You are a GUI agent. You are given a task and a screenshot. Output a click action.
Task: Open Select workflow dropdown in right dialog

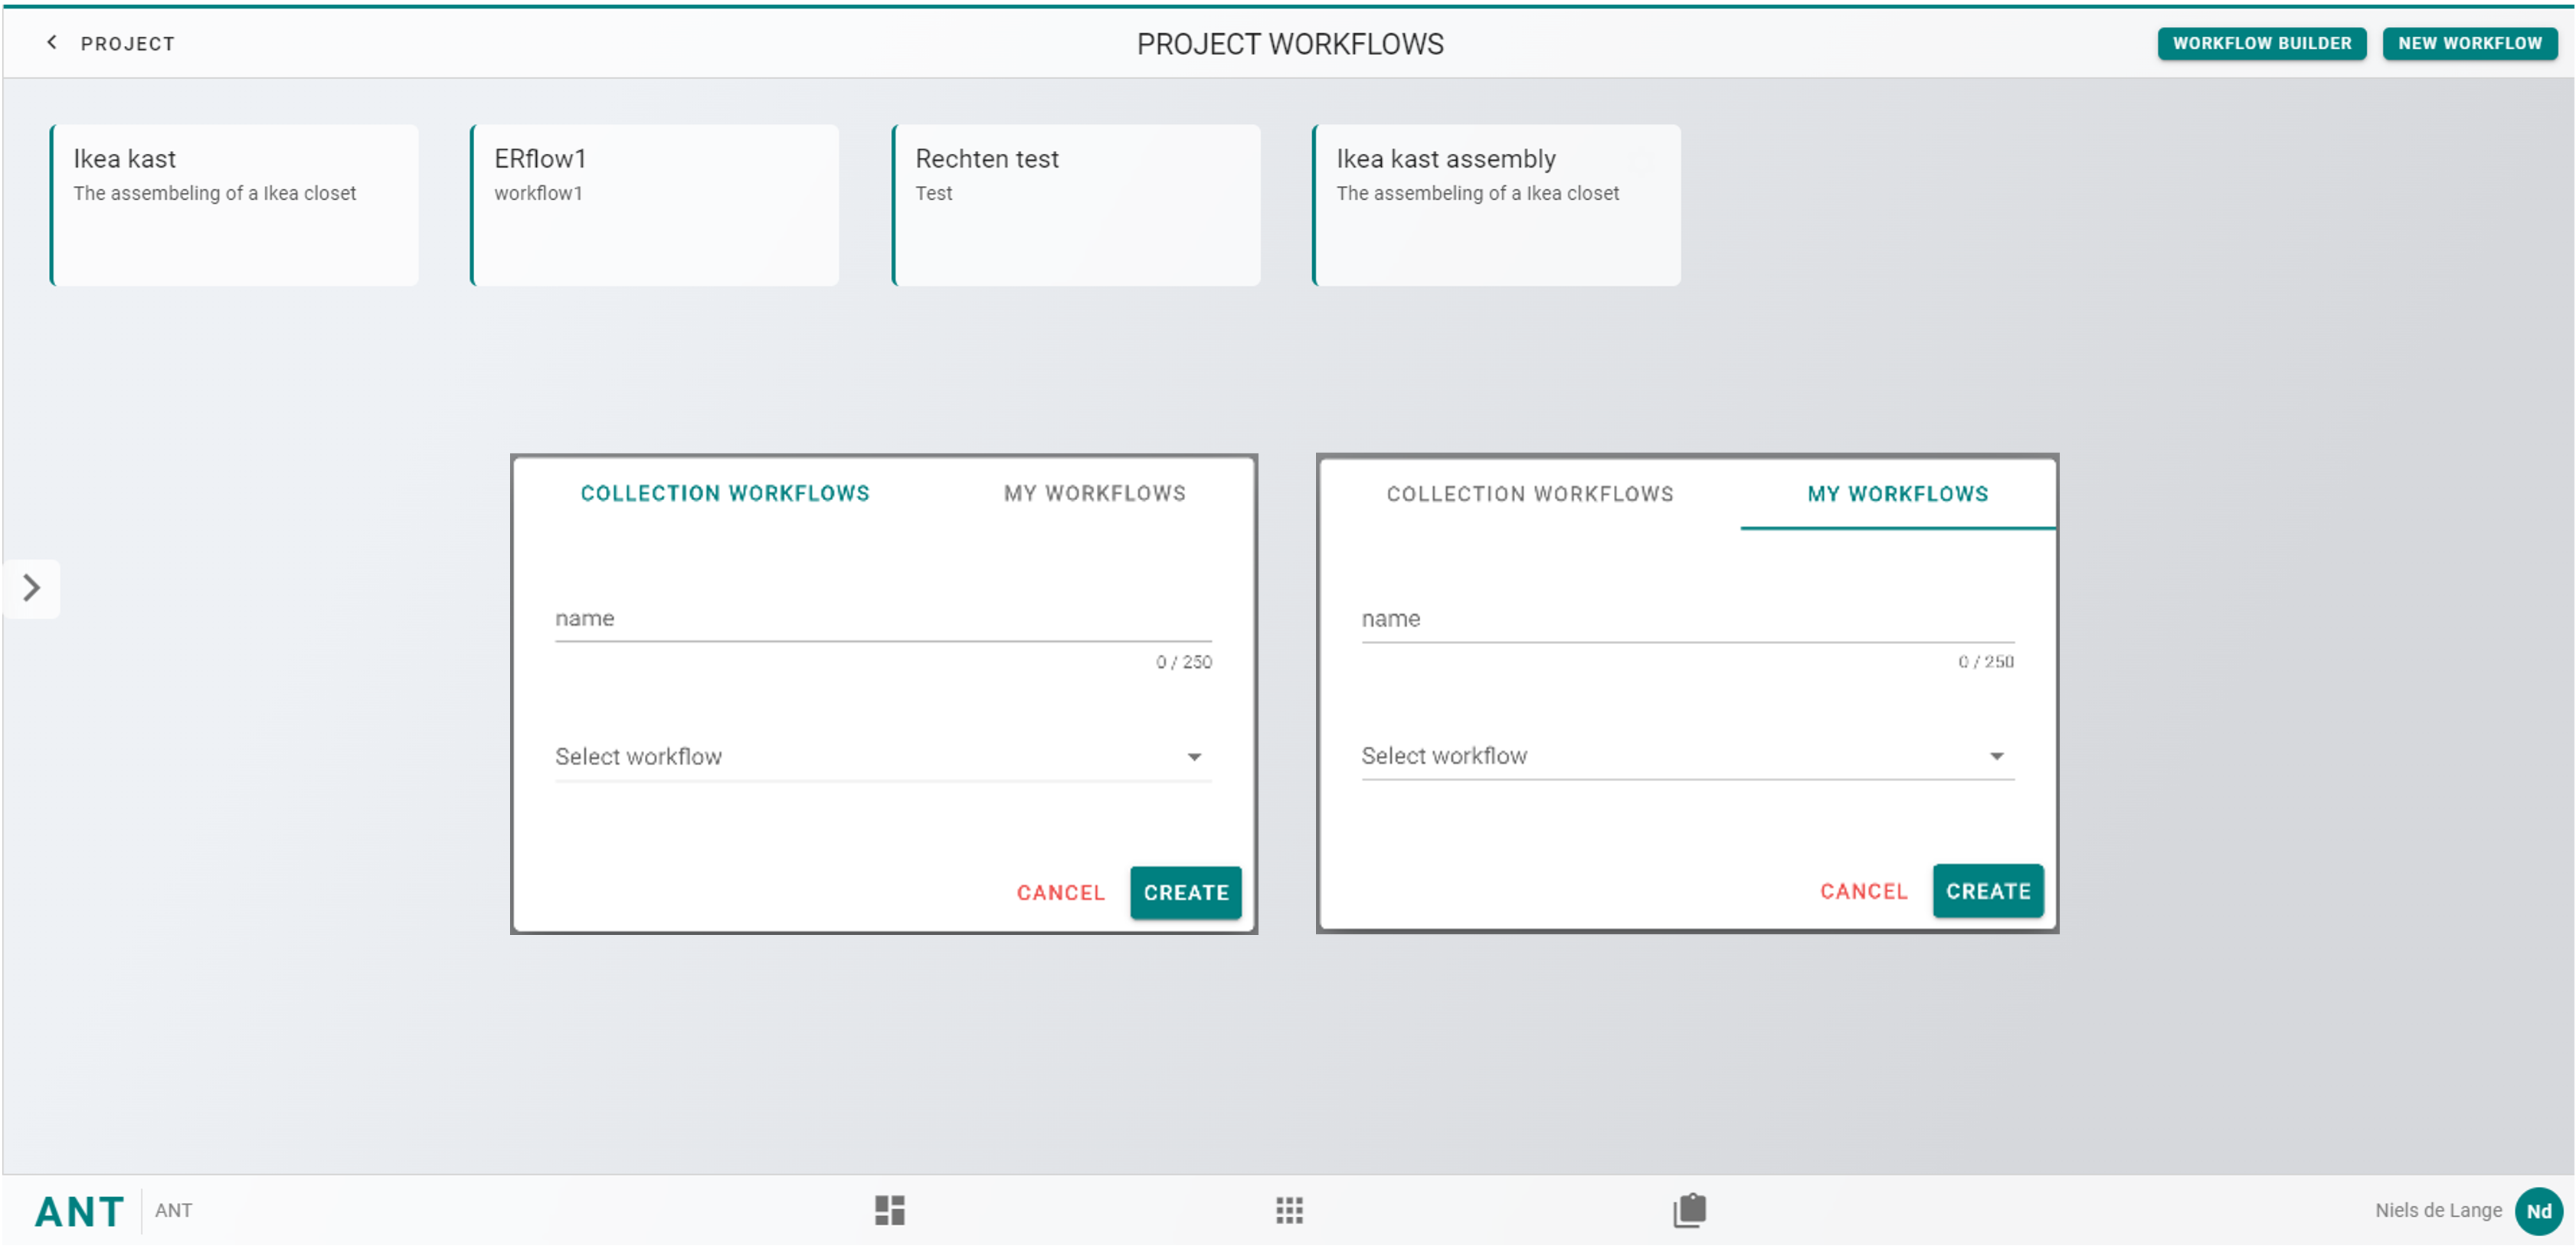coord(1687,756)
